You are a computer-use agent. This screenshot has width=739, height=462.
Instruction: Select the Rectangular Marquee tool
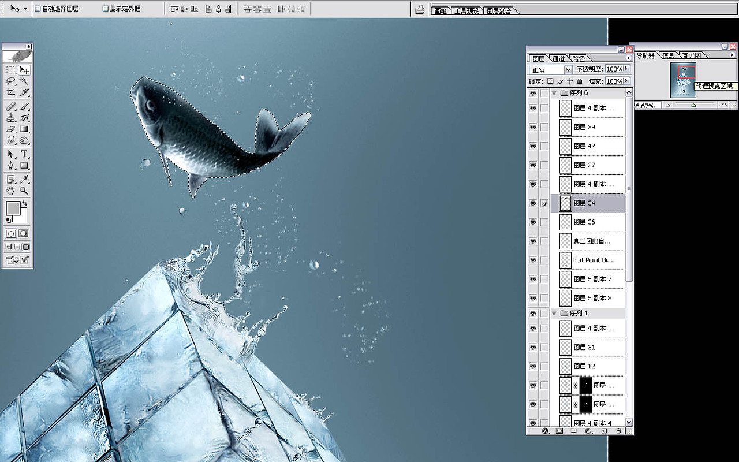coord(11,70)
